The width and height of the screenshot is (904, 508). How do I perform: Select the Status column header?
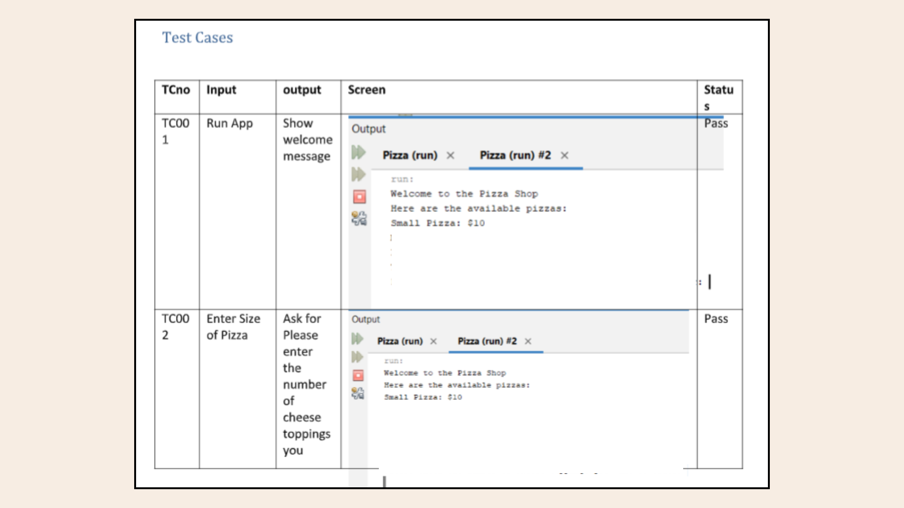click(719, 98)
